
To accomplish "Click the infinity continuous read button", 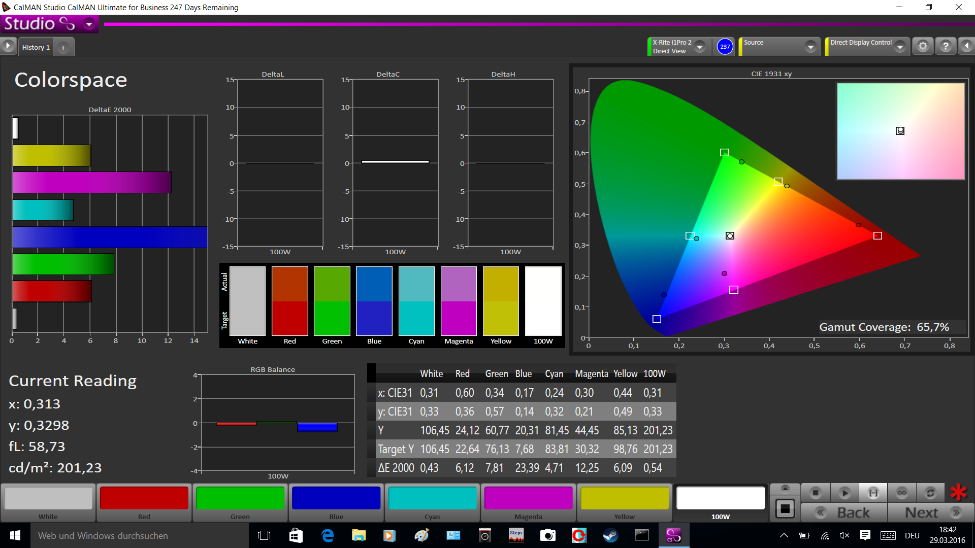I will (902, 493).
